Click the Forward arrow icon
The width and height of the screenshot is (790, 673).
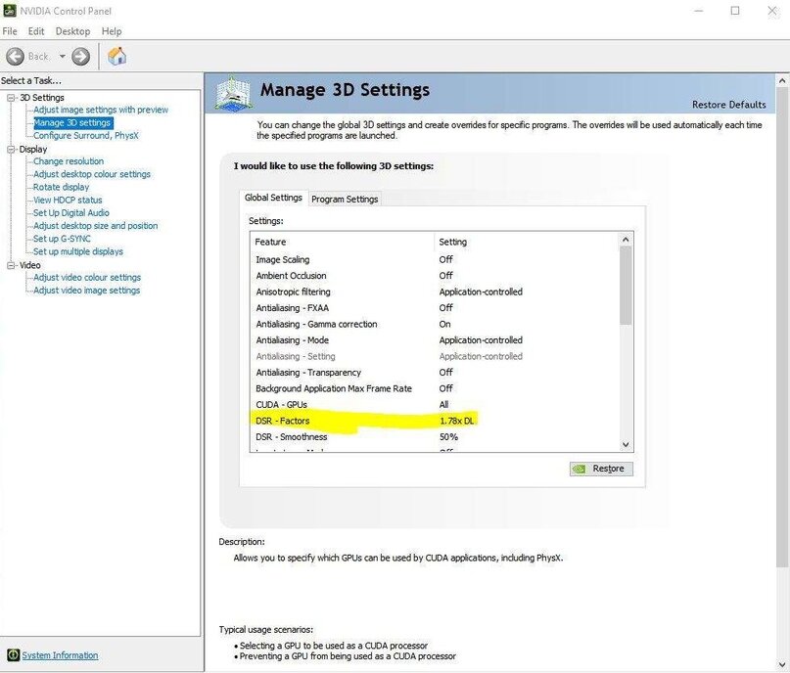pos(80,57)
